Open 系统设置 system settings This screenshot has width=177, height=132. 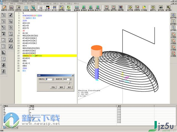pyautogui.click(x=26, y=8)
